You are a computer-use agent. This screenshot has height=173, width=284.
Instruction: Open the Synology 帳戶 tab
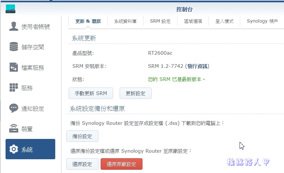click(262, 21)
